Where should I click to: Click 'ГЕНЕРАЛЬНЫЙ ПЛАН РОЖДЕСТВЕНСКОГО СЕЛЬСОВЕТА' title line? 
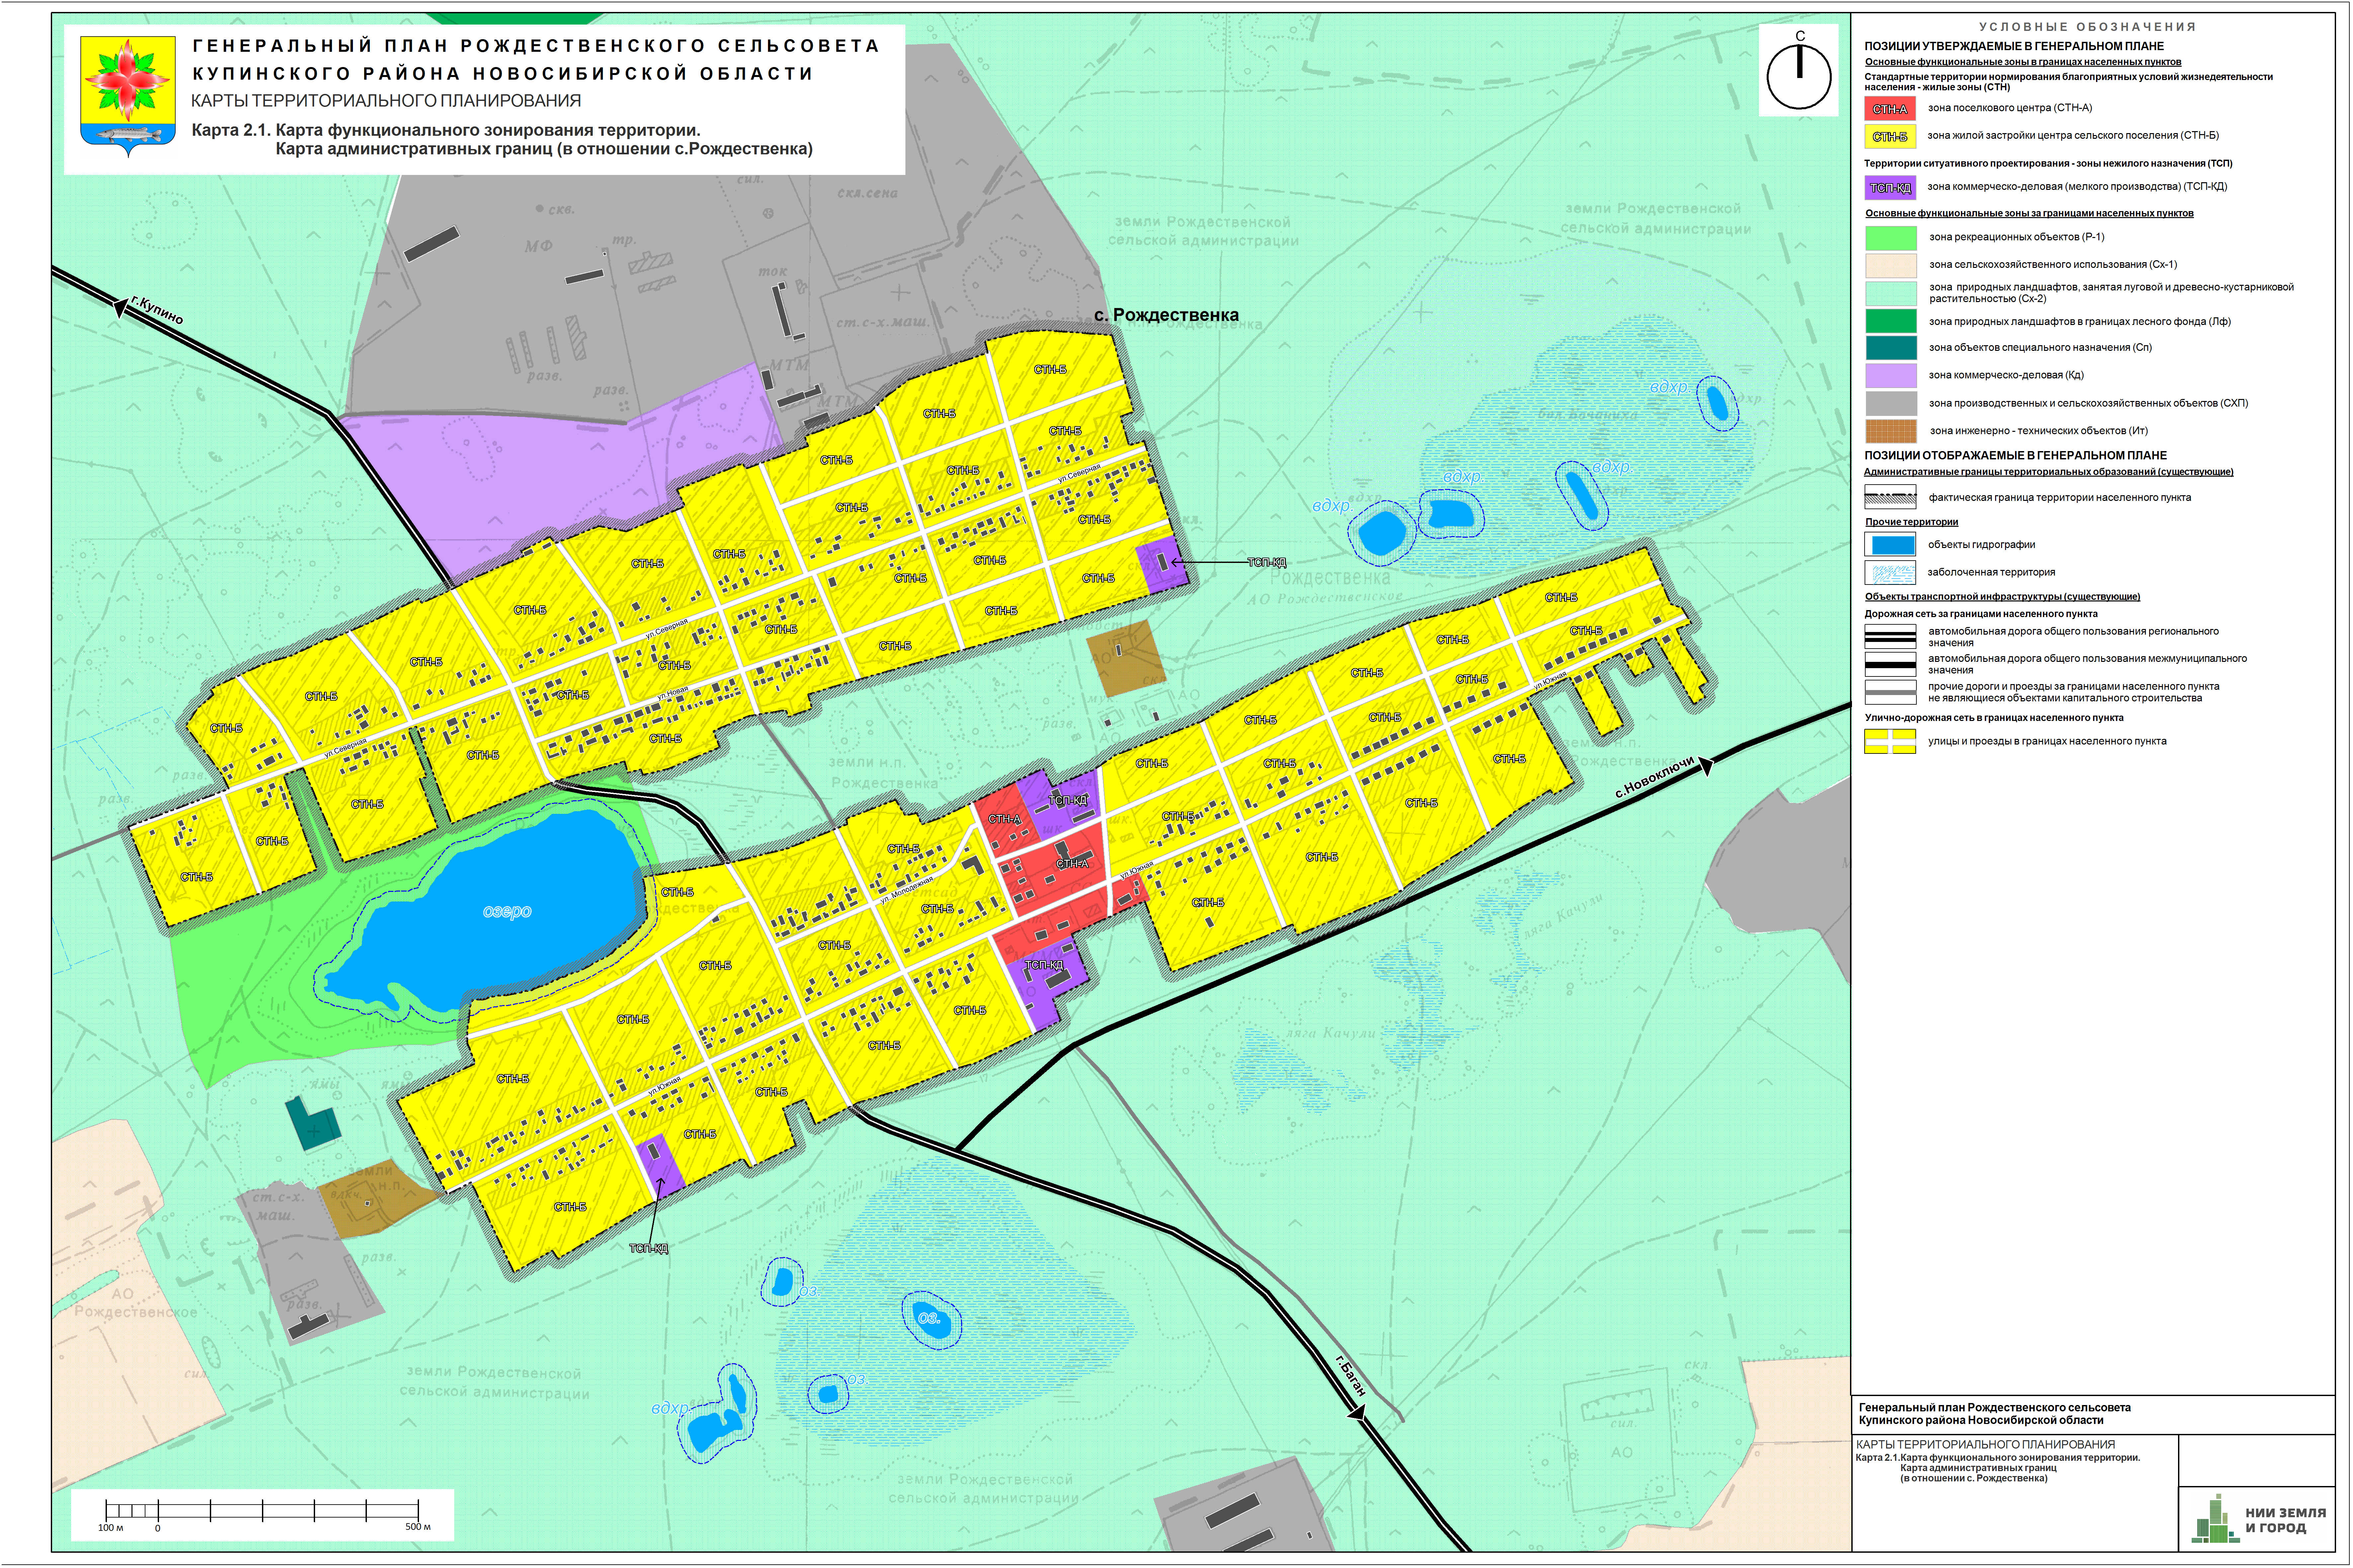tap(536, 46)
